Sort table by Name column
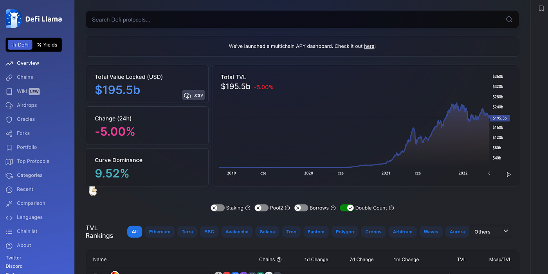This screenshot has width=548, height=274. point(100,260)
